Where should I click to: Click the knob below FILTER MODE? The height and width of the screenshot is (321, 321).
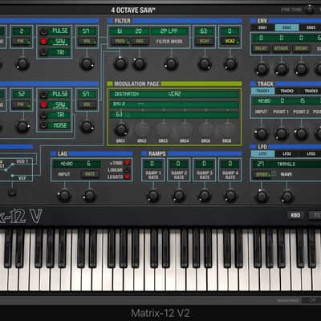tap(171, 64)
